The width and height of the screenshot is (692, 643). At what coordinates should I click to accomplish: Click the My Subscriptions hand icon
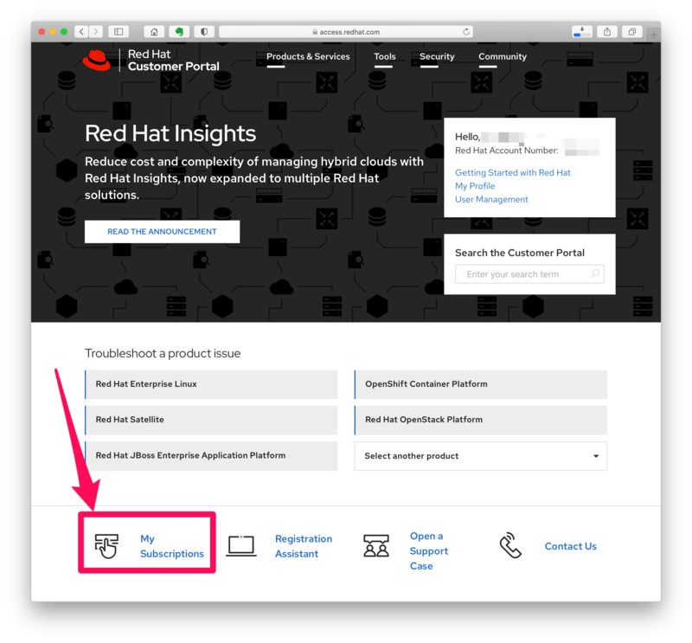(106, 546)
